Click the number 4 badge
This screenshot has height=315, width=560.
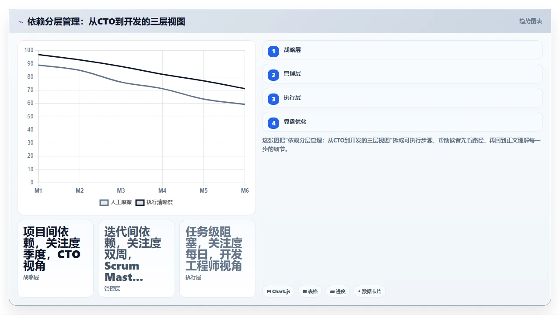273,123
